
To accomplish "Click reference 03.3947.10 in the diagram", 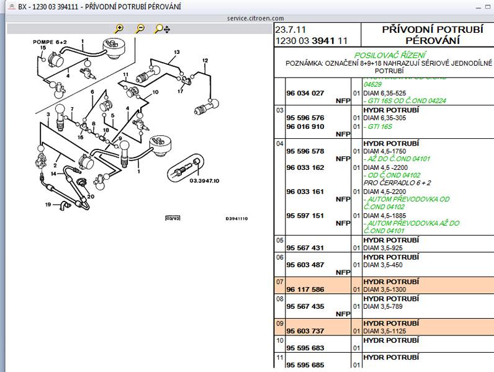I will click(204, 180).
